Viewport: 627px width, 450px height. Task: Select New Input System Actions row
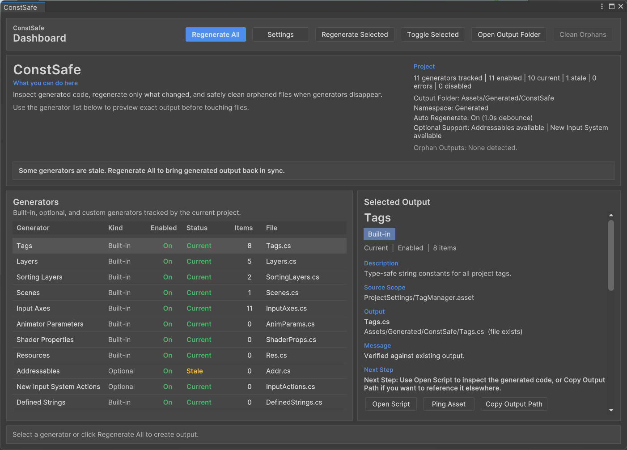click(179, 386)
